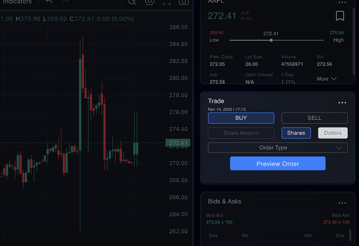
Task: Take a chart snapshot with camera icon
Action: coord(184,2)
